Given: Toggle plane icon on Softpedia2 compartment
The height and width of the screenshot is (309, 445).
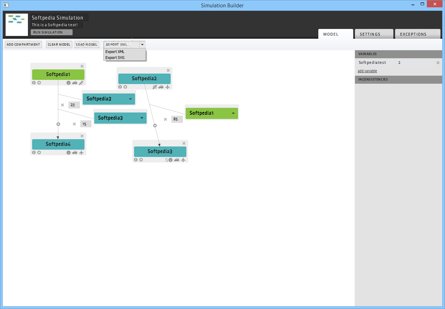Looking at the screenshot, I should (168, 87).
